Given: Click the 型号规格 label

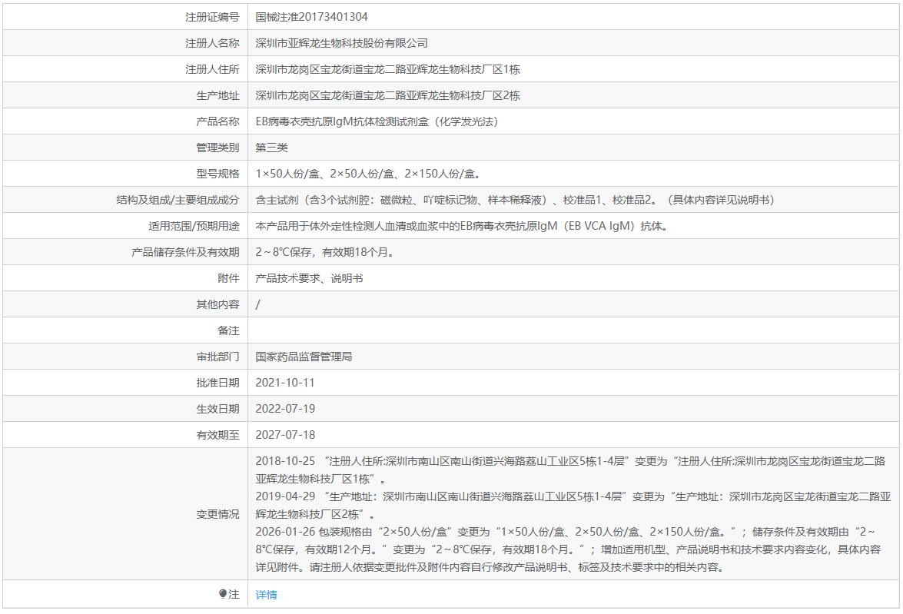Looking at the screenshot, I should coord(217,174).
